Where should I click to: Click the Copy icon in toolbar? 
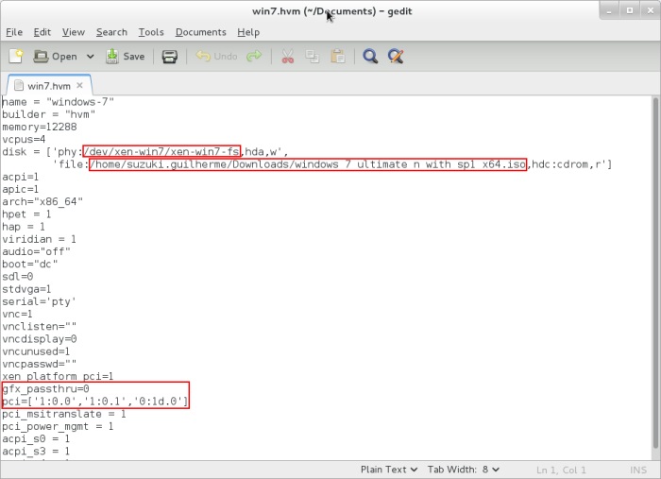(313, 57)
